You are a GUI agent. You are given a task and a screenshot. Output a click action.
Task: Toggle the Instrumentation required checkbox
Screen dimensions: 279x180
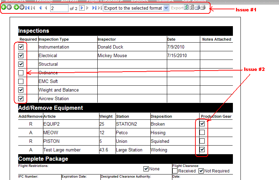click(21, 47)
